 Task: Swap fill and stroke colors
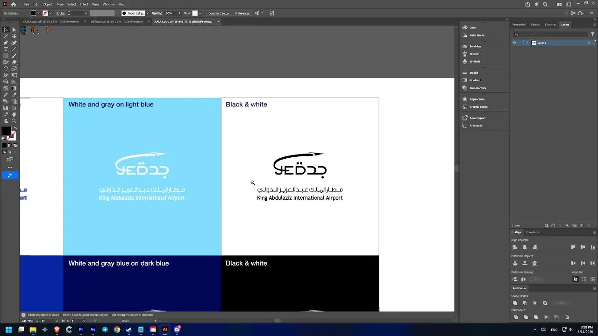click(x=15, y=128)
